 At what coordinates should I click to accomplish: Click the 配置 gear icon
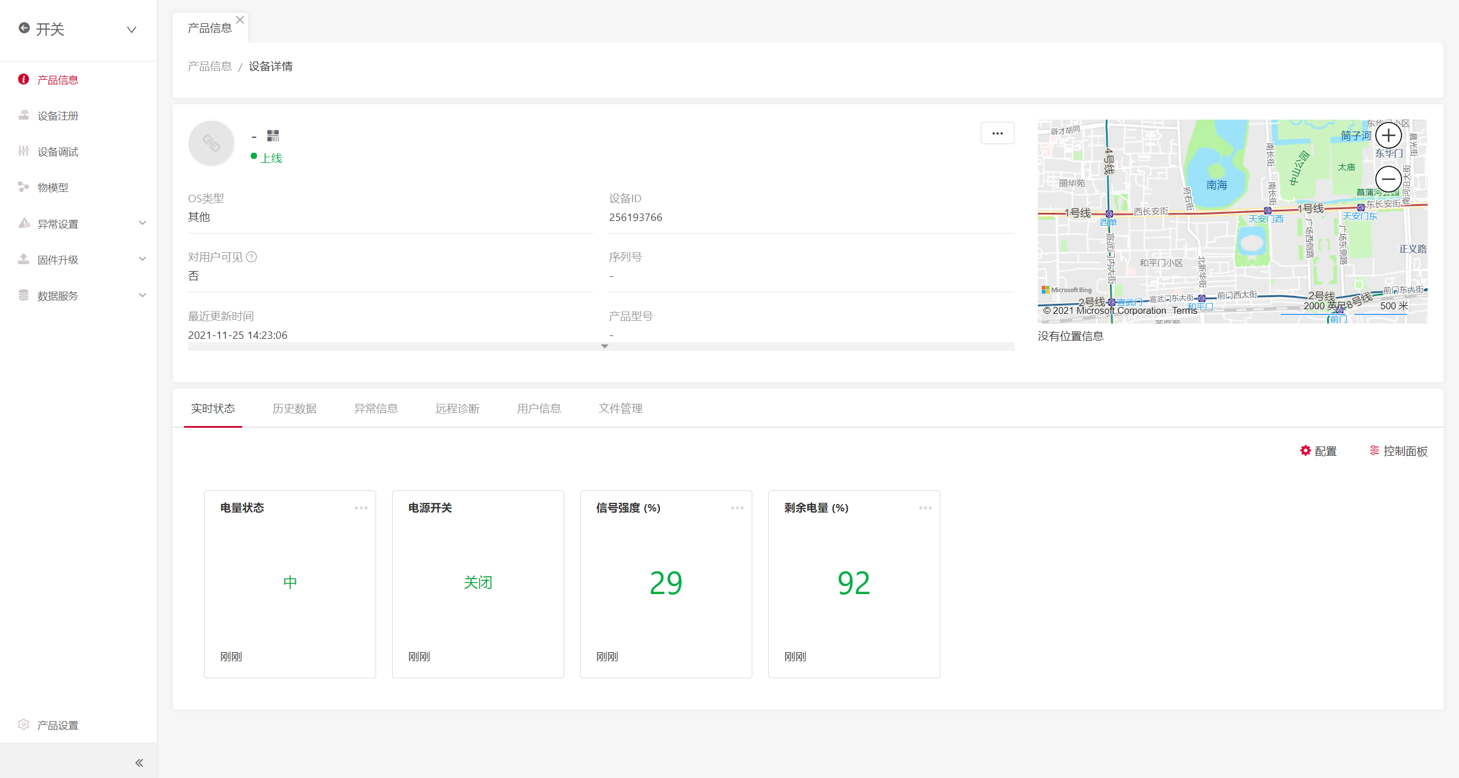1306,451
